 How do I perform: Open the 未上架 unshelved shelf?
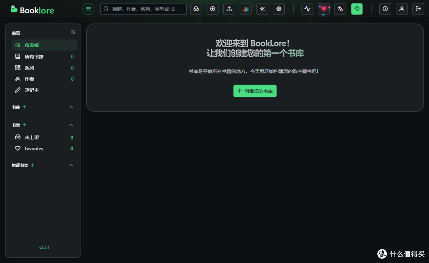pyautogui.click(x=44, y=137)
